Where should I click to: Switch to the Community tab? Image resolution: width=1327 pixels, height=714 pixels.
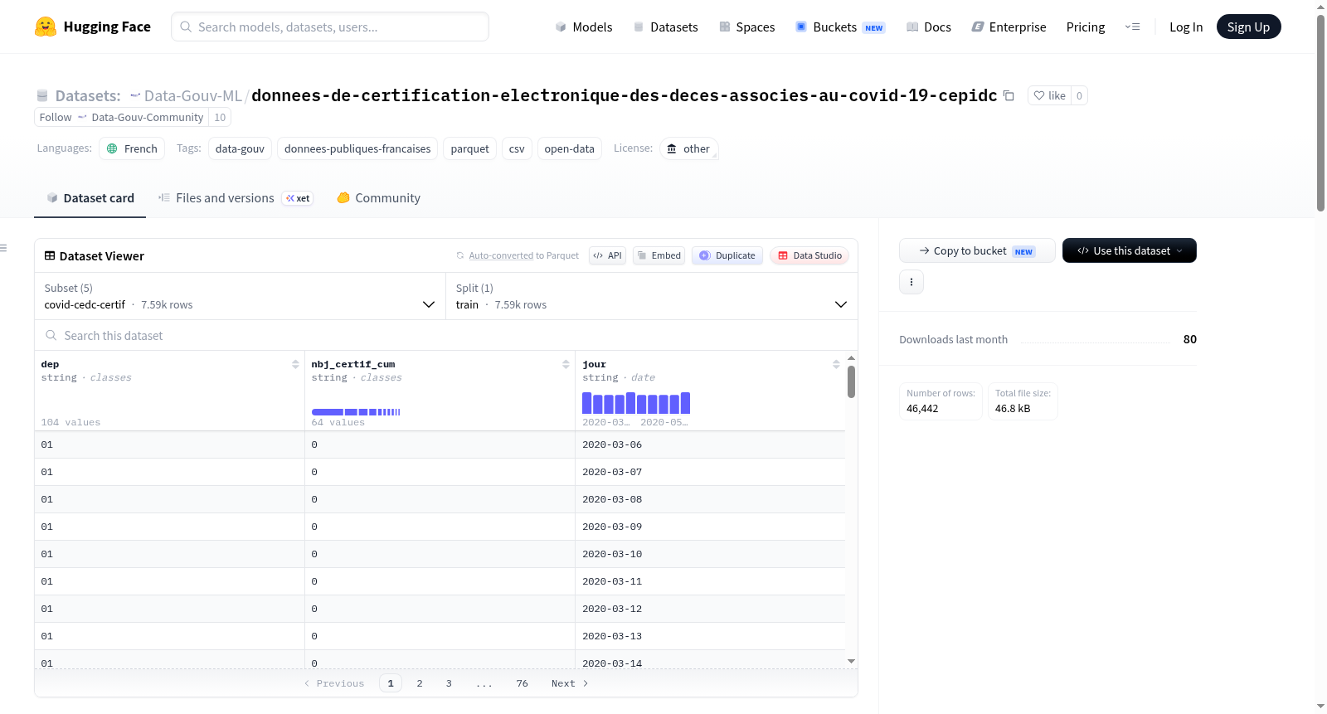tap(379, 198)
